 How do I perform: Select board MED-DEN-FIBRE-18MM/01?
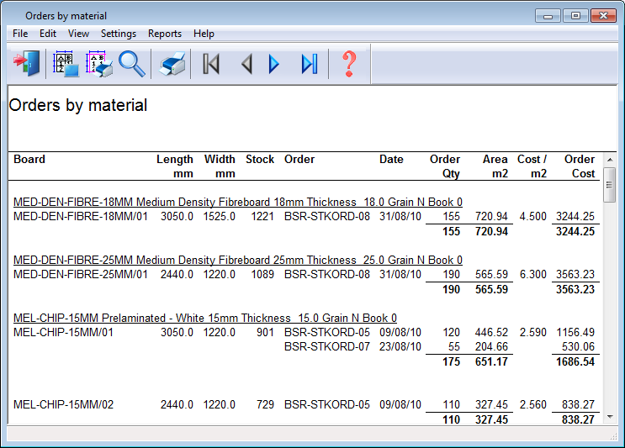(81, 216)
